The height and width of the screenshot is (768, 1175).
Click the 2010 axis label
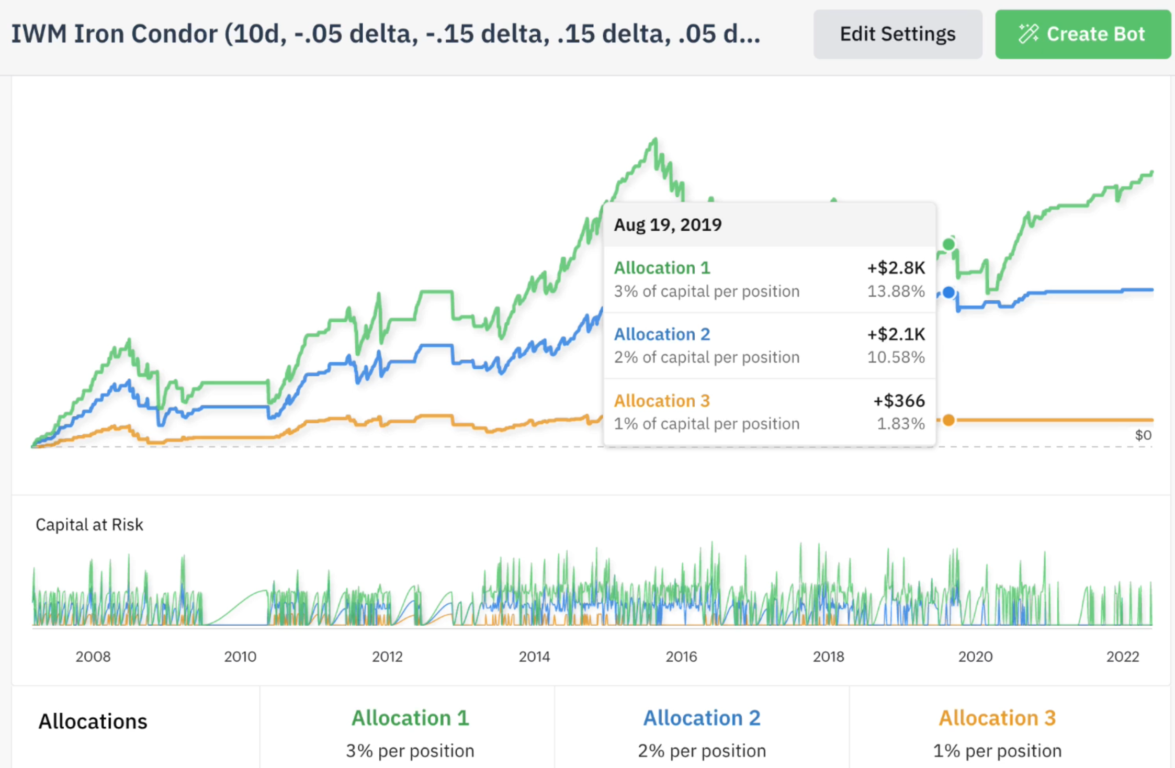tap(240, 657)
